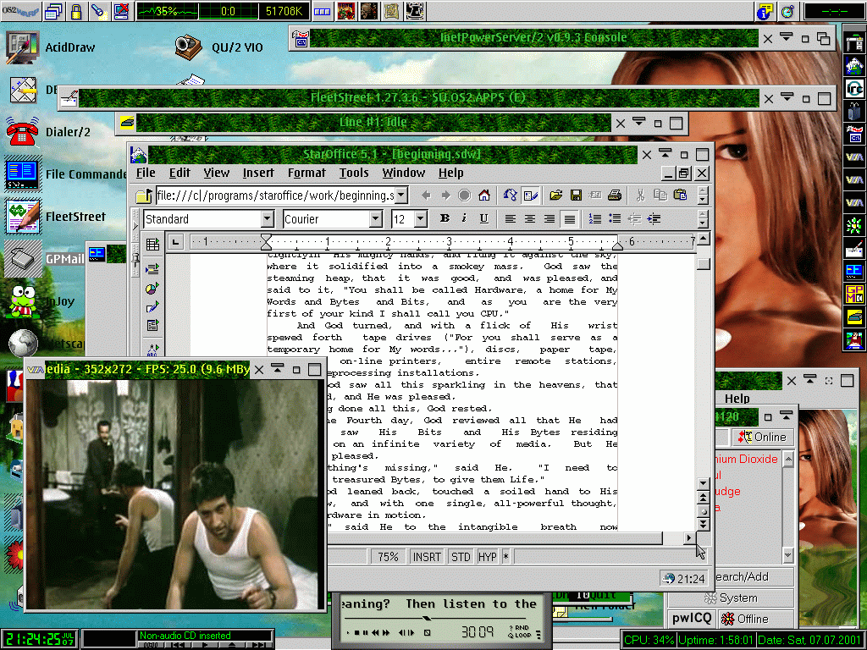Toggle underline formatting in StarOffice
867x650 pixels.
click(x=483, y=219)
